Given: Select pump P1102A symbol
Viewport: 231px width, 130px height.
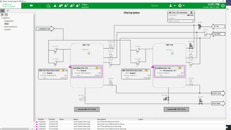Looking at the screenshot, I should [x=138, y=51].
